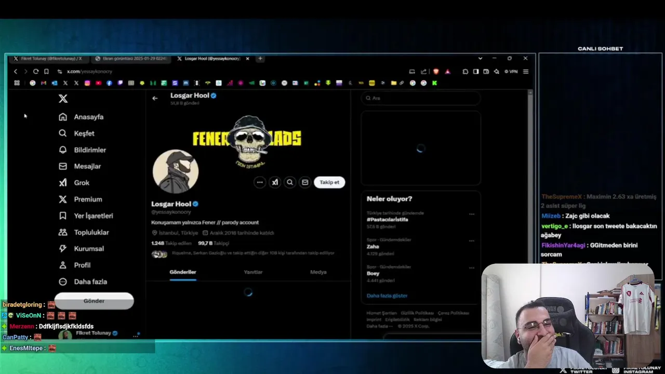Click the Grok icon on the profile
665x374 pixels.
[x=275, y=182]
